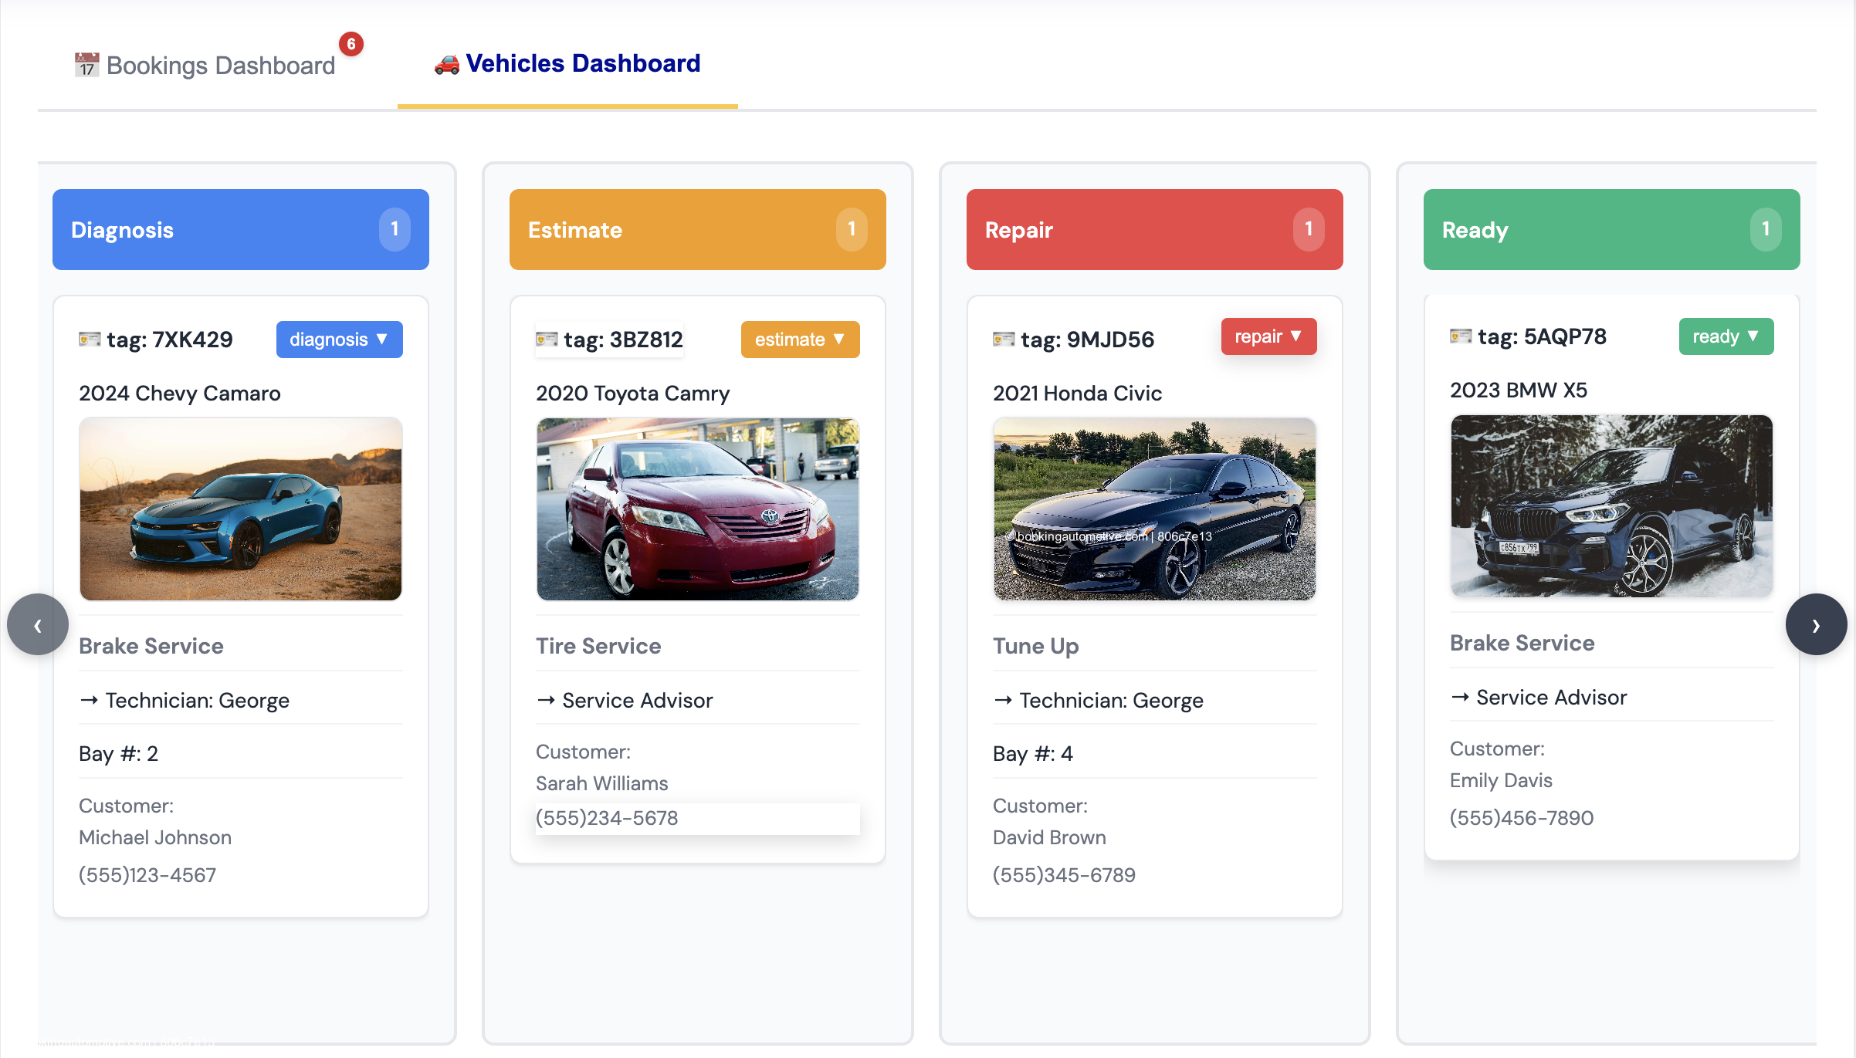Open the diagnosis status dropdown for 7XK429

340,340
